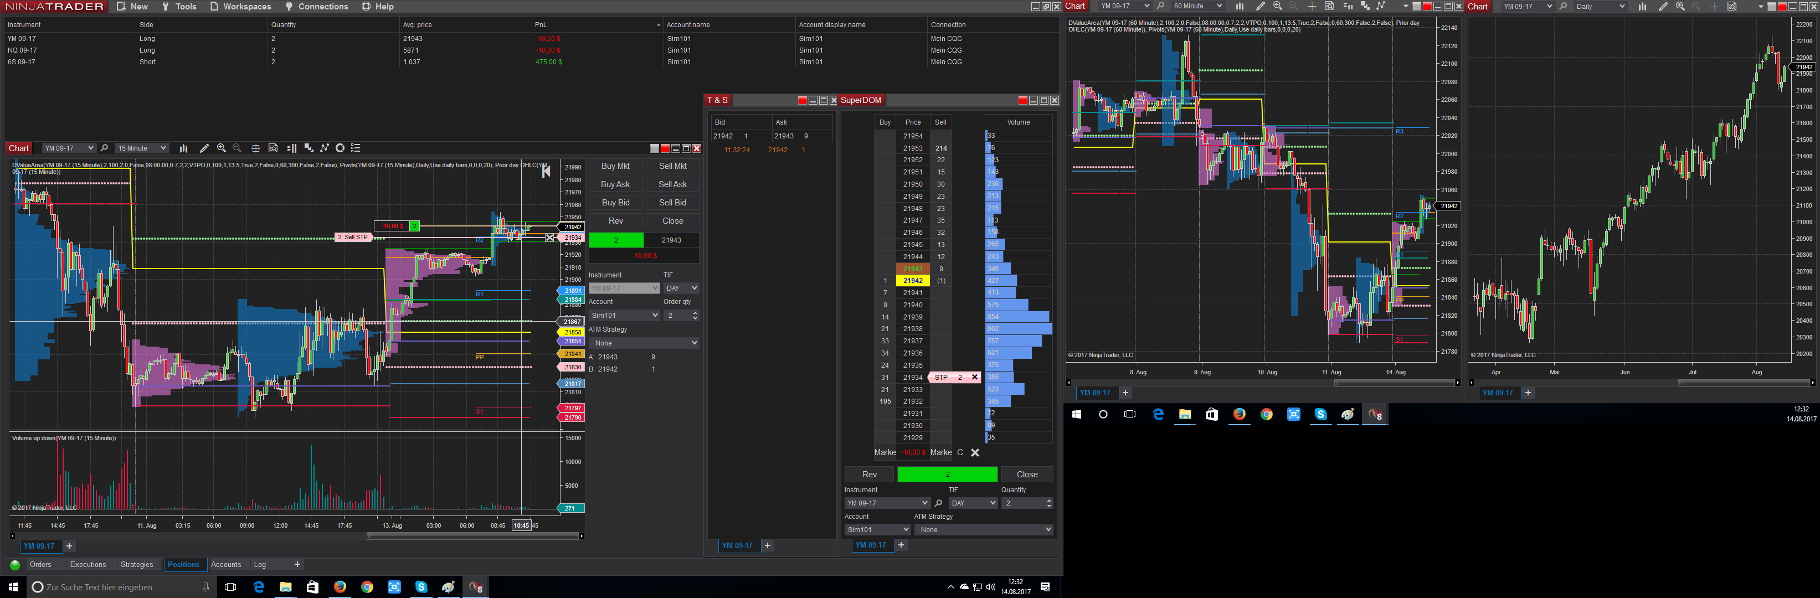Open instrument dropdown in 15 Minute chart
The height and width of the screenshot is (598, 1820).
(69, 148)
